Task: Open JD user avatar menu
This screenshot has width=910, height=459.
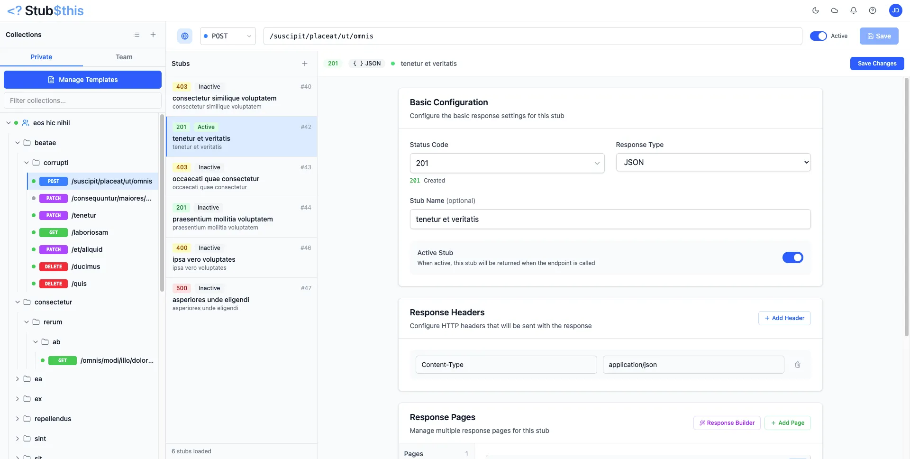Action: [x=895, y=10]
